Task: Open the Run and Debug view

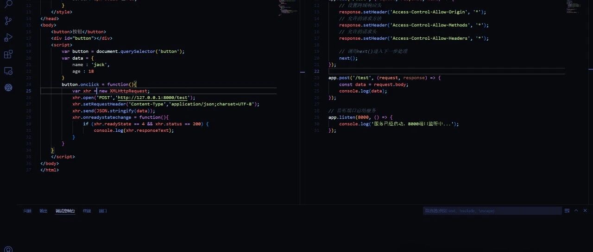Action: point(8,37)
